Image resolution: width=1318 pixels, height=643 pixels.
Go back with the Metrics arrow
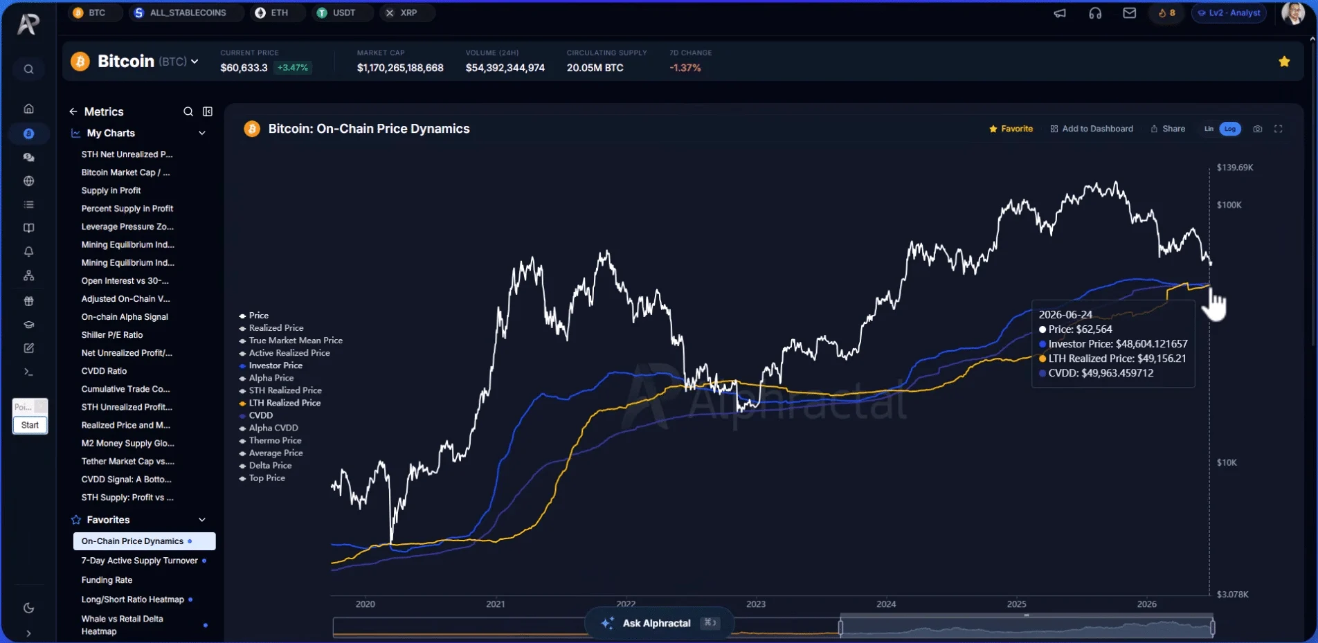(73, 111)
